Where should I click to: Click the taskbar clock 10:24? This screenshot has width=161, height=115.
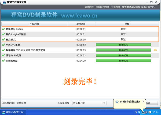click(156, 112)
